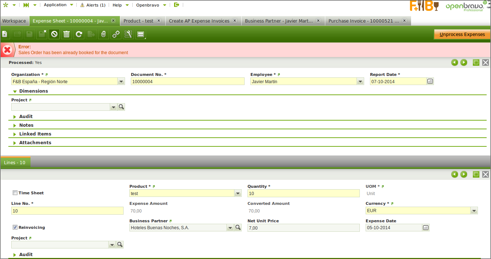Create a new record with toolbar icon
491x259 pixels.
pyautogui.click(x=5, y=34)
